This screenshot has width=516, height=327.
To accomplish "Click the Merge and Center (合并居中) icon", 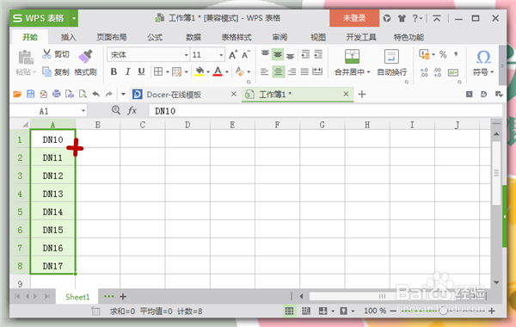I will tap(352, 56).
